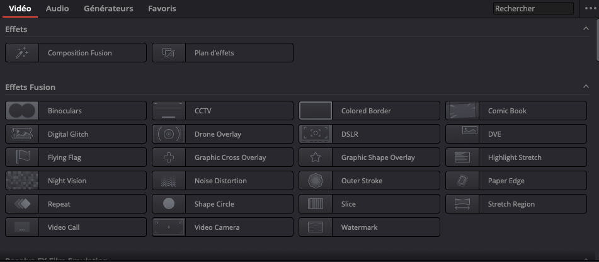Select the Graphic Cross Overlay plus icon

(169, 157)
